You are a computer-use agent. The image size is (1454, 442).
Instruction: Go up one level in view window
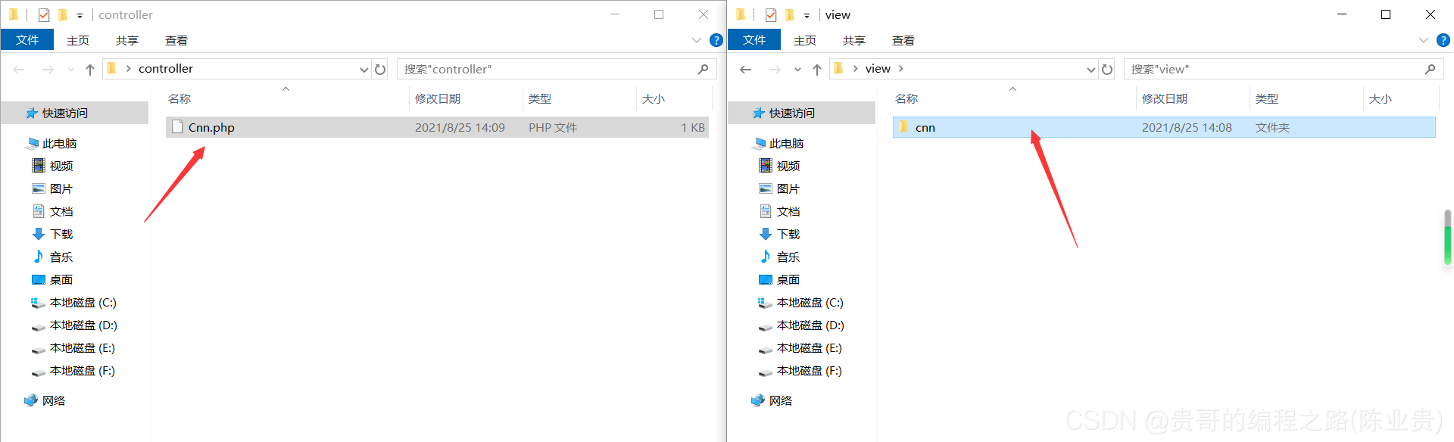pyautogui.click(x=817, y=70)
